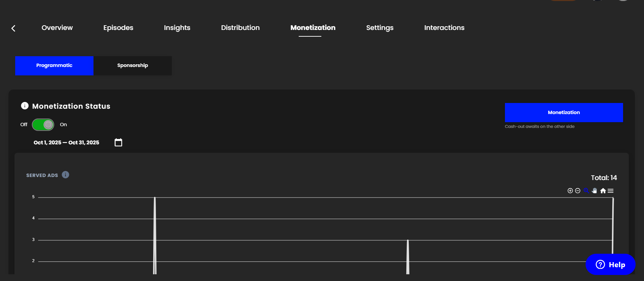The width and height of the screenshot is (644, 281).
Task: Switch to the Episodes tab
Action: (x=118, y=28)
